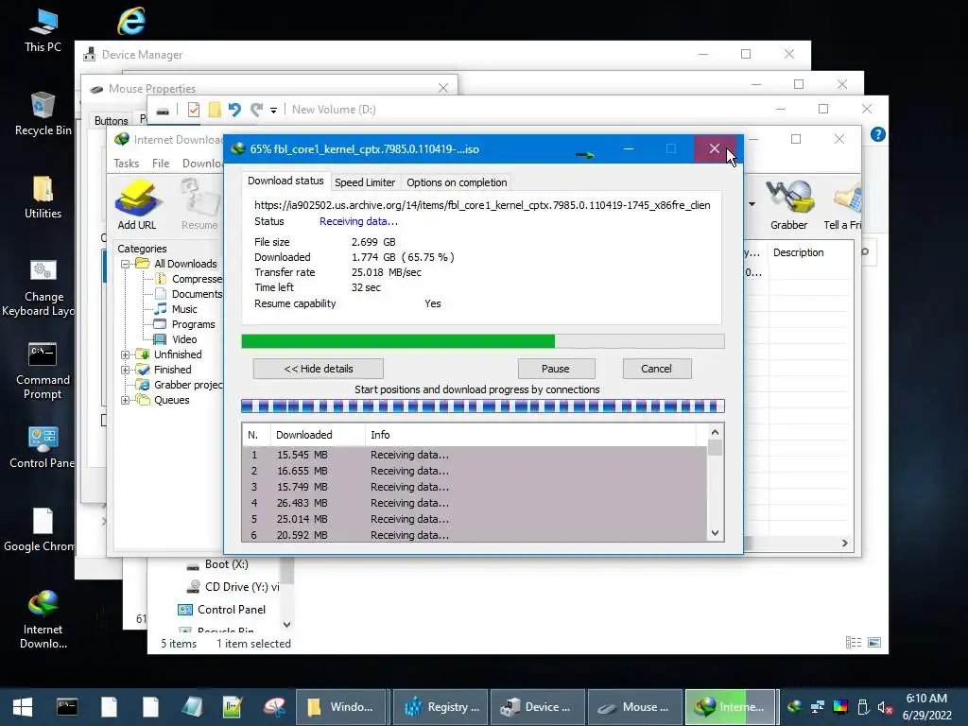The image size is (968, 726).
Task: Click the Tell a Friend icon
Action: [x=844, y=204]
